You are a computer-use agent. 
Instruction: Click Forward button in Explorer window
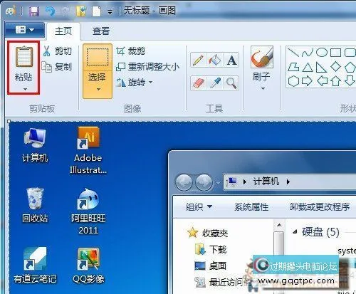click(204, 182)
